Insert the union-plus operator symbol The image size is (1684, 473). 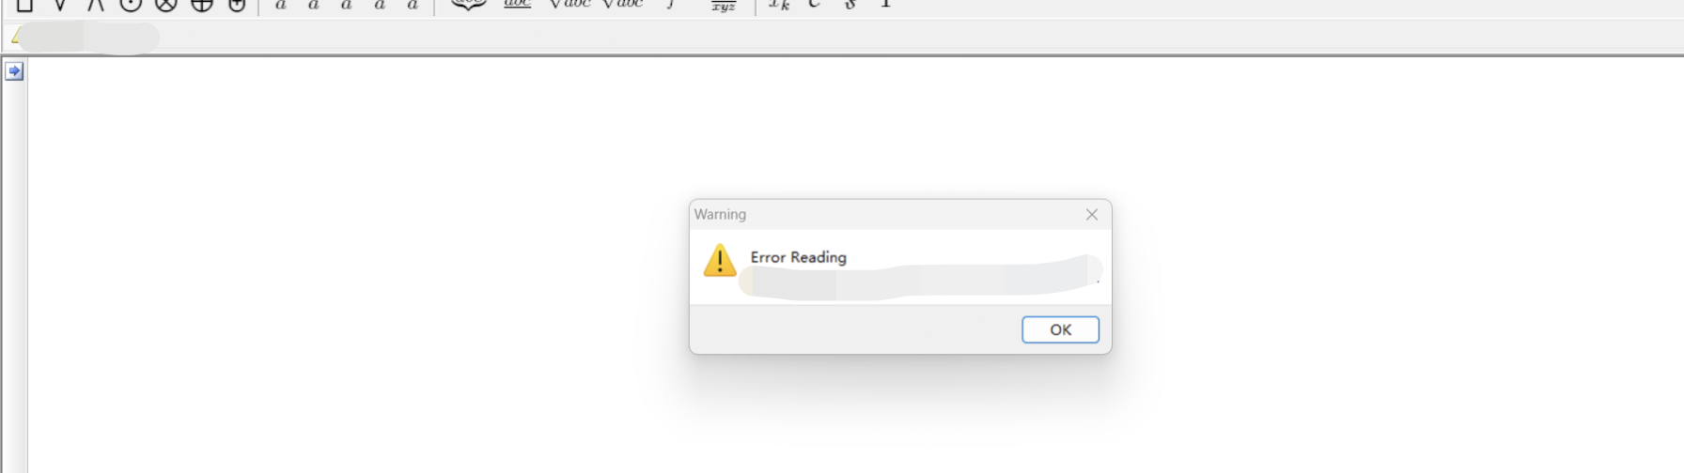pyautogui.click(x=237, y=5)
